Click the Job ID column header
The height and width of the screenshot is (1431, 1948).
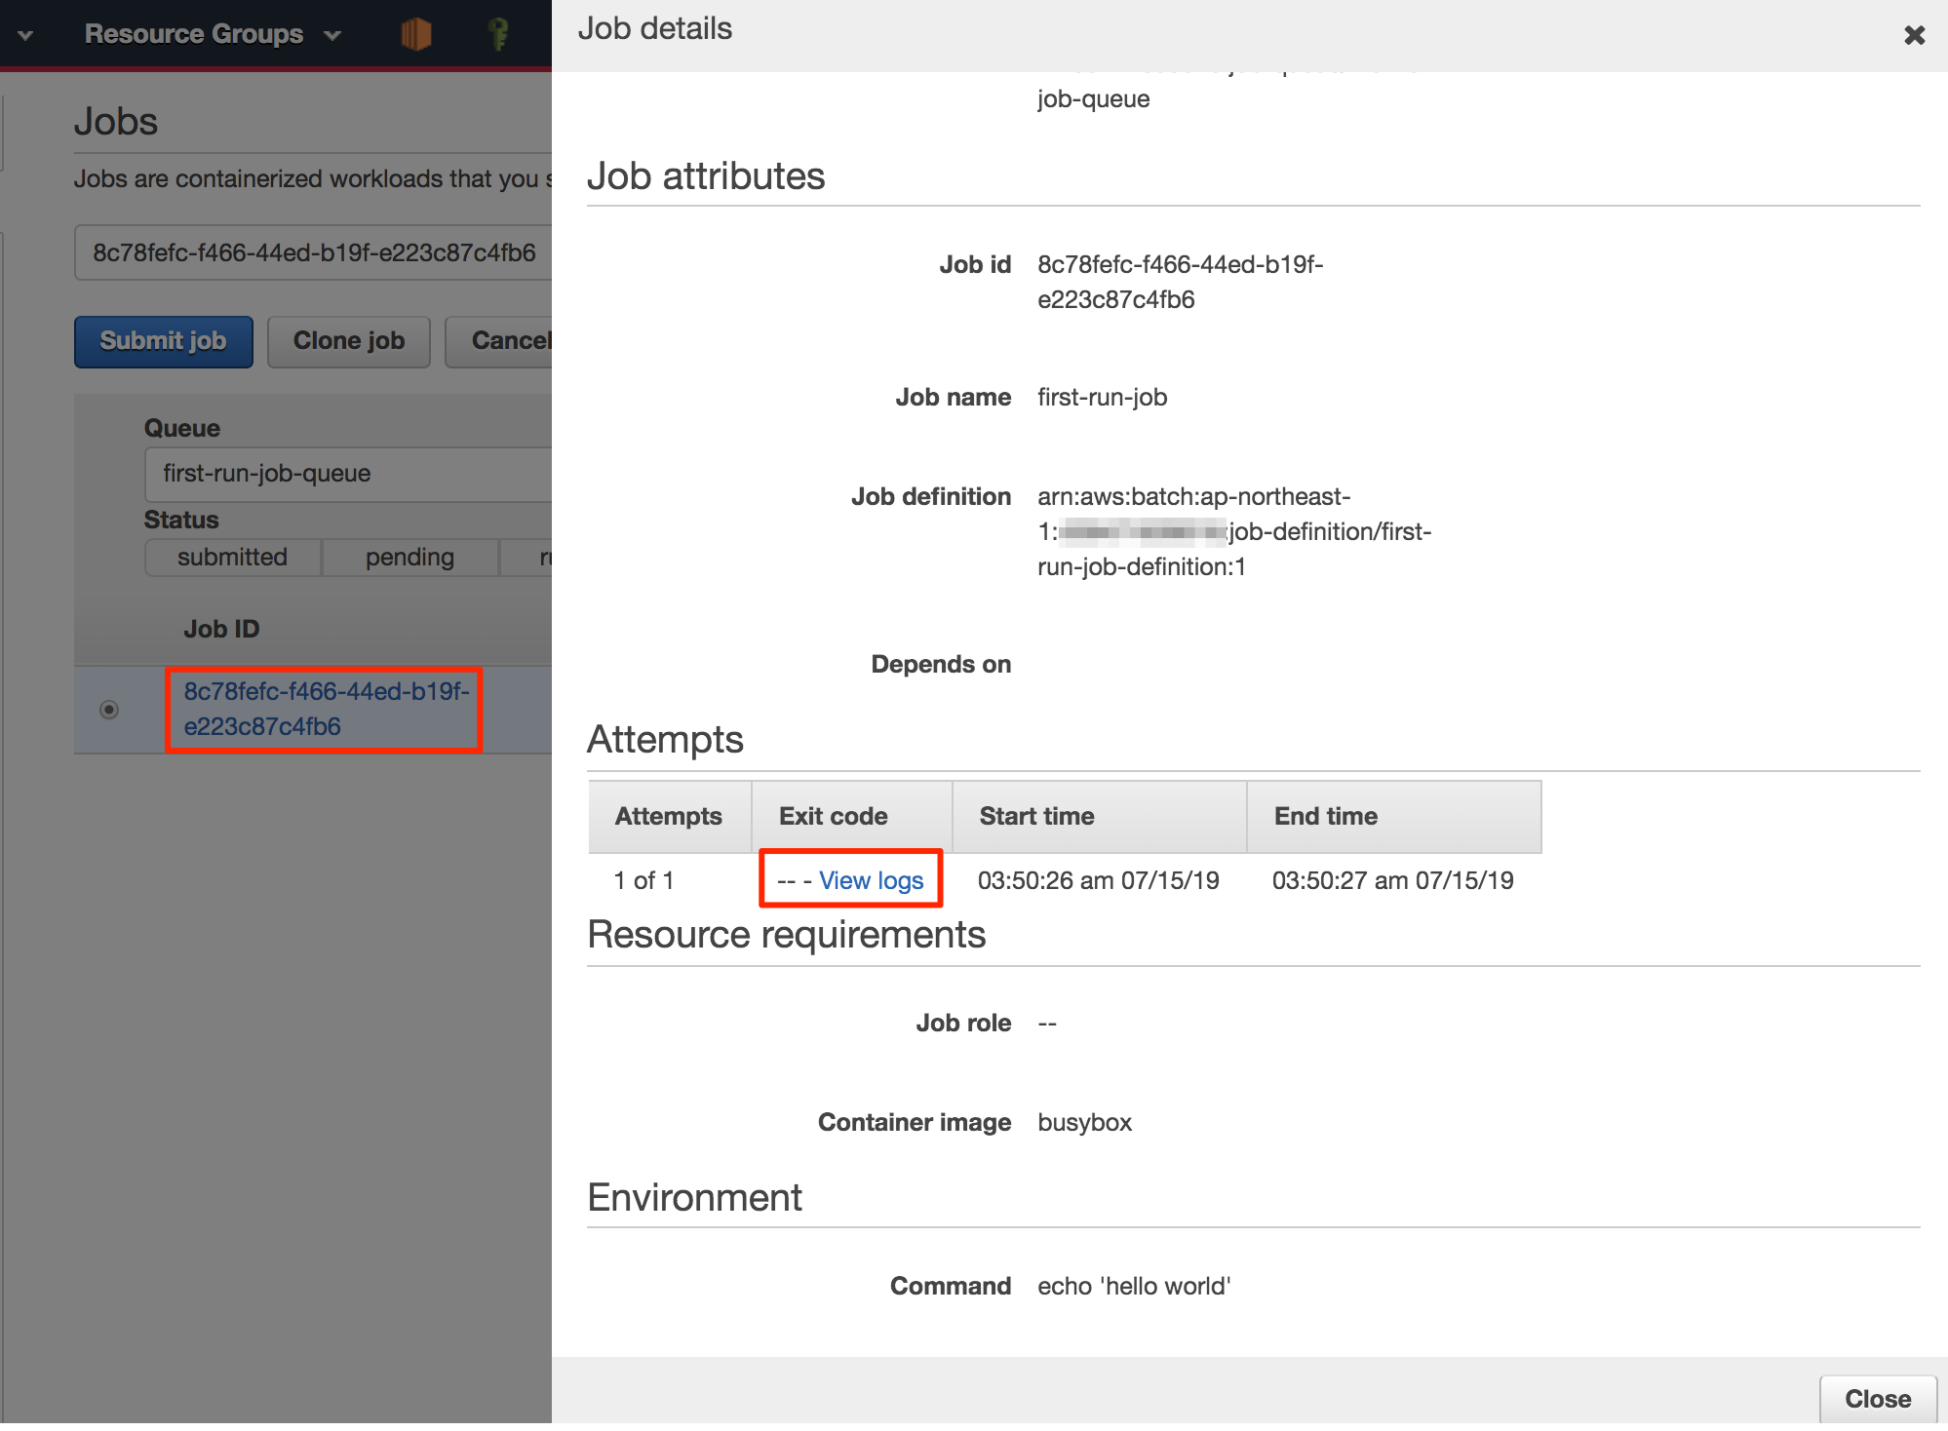click(221, 630)
